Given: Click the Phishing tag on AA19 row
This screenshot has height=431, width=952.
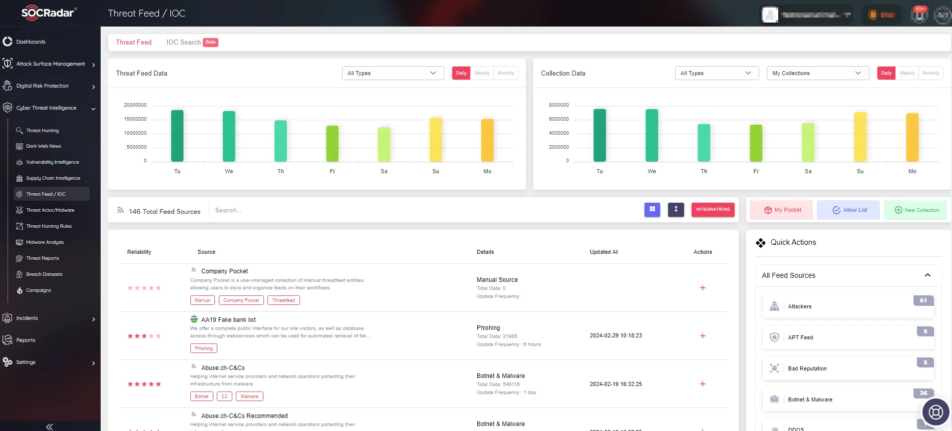Looking at the screenshot, I should coord(204,348).
